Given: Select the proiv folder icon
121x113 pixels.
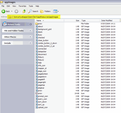Looking at the screenshot, I should pyautogui.click(x=37, y=24).
